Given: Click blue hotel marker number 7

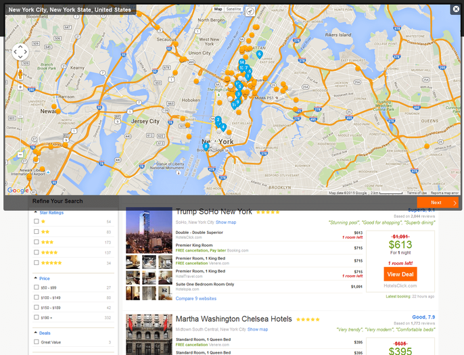Looking at the screenshot, I should 246,68.
